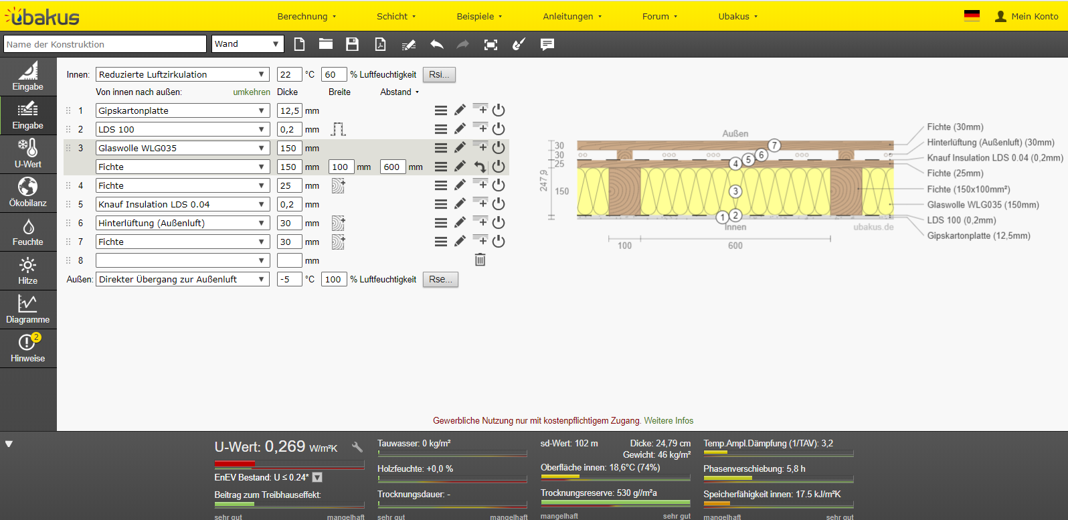The image size is (1068, 520).
Task: Click the Name der Konstruktion field
Action: [x=105, y=44]
